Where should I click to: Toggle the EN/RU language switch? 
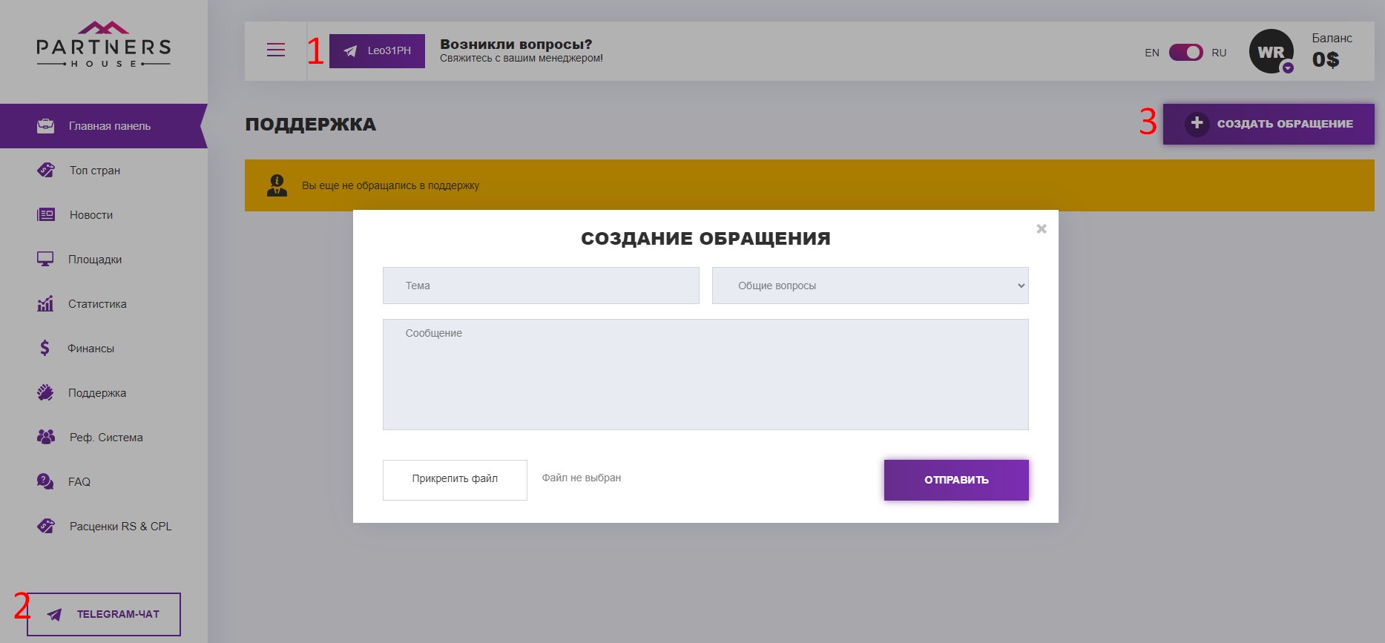(1185, 53)
